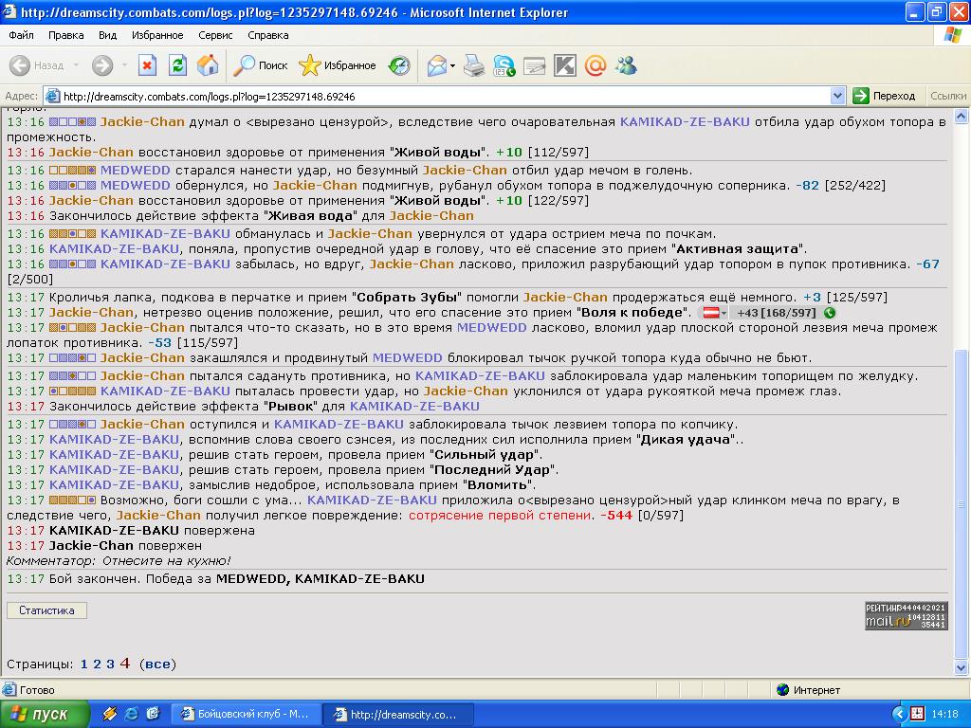The width and height of the screenshot is (971, 728).
Task: Refresh the combat log page
Action: click(177, 65)
